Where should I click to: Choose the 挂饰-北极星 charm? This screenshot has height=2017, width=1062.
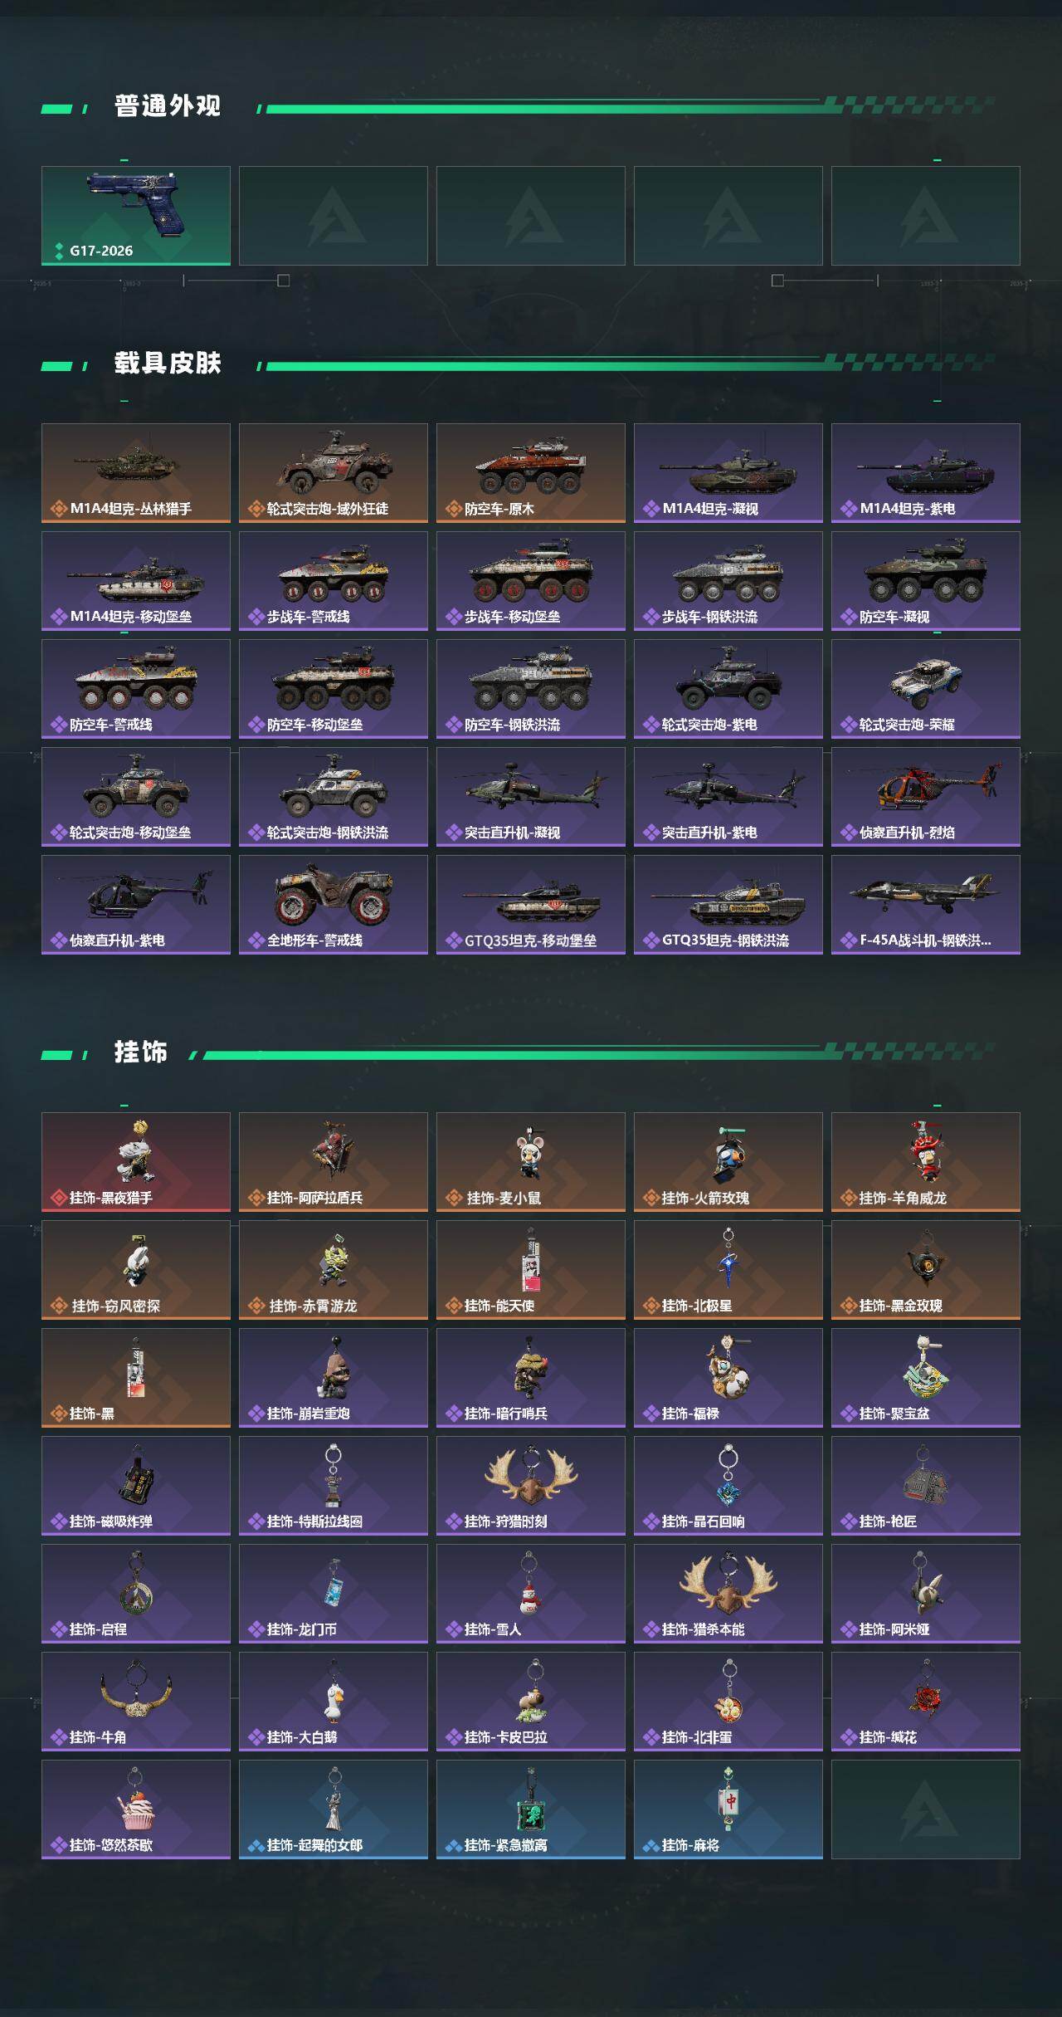click(728, 1270)
